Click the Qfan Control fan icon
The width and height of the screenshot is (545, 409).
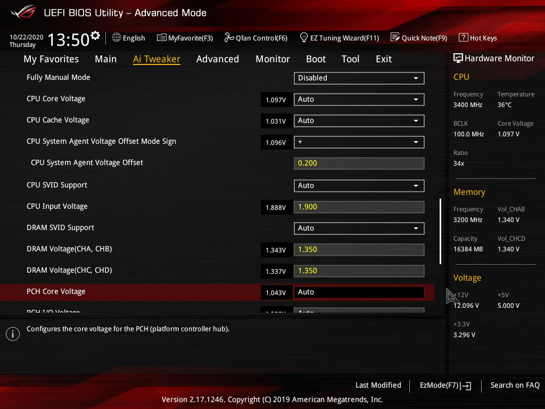point(229,37)
